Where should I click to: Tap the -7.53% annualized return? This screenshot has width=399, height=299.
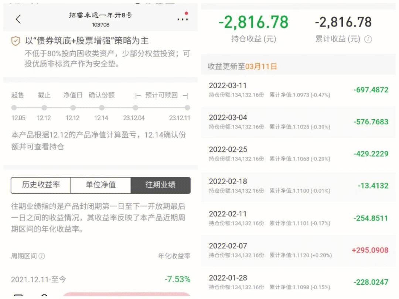[x=177, y=279]
